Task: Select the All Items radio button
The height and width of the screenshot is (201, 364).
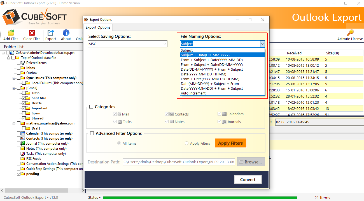Action: coord(119,143)
